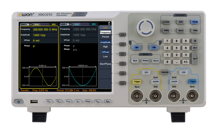Select Period in the on-screen menu
The height and width of the screenshot is (135, 219).
tap(105, 37)
